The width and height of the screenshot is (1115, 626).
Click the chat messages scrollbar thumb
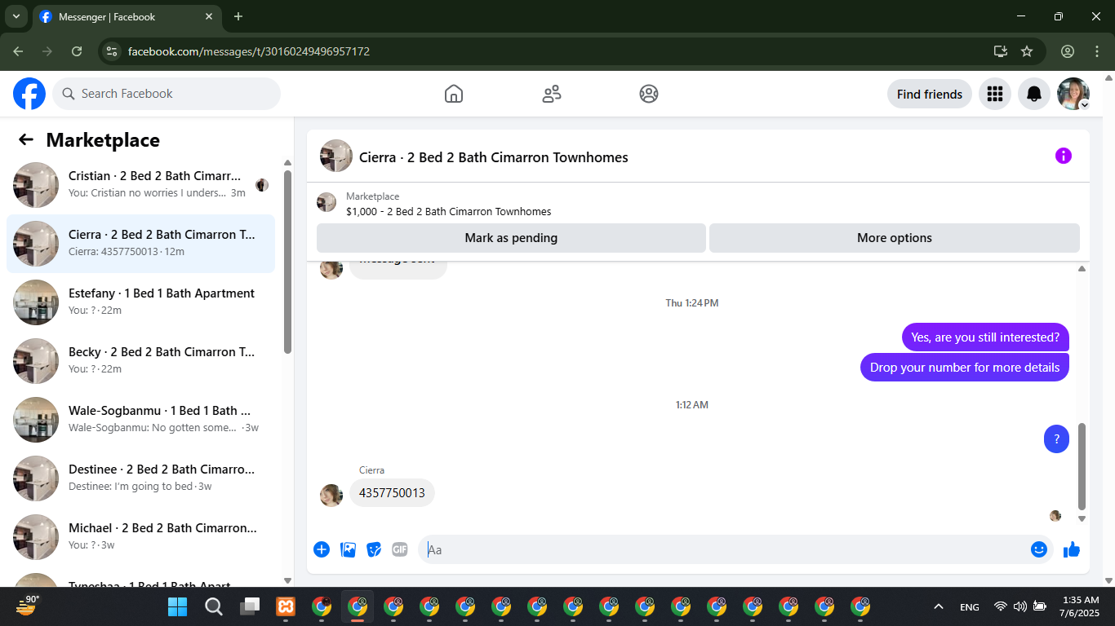point(1082,466)
